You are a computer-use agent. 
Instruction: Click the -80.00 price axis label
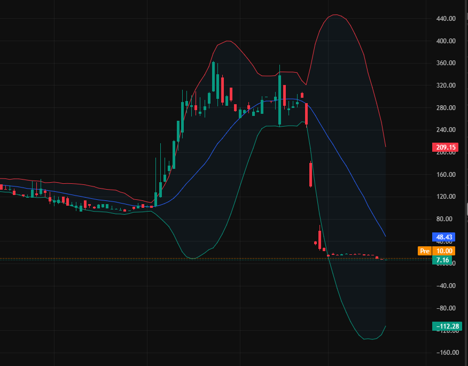coord(446,308)
